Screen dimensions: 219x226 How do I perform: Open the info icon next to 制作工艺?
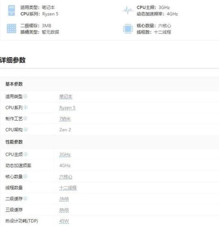(x=25, y=118)
